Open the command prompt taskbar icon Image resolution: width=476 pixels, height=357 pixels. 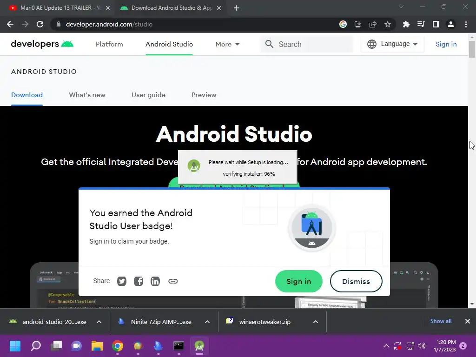[x=178, y=346]
